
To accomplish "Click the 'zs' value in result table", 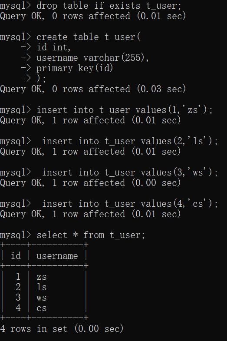I will [42, 277].
